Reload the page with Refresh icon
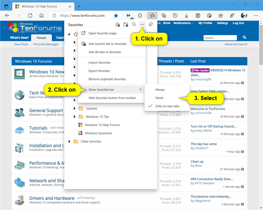This screenshot has width=263, height=210. (x=30, y=15)
